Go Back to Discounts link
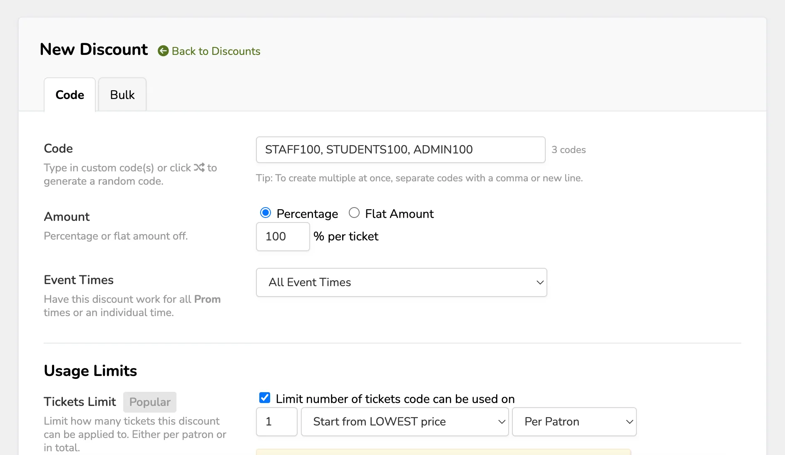Viewport: 785px width, 455px height. (x=216, y=51)
